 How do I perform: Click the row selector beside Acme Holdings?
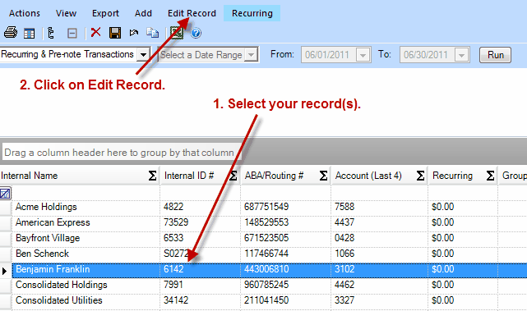point(6,207)
